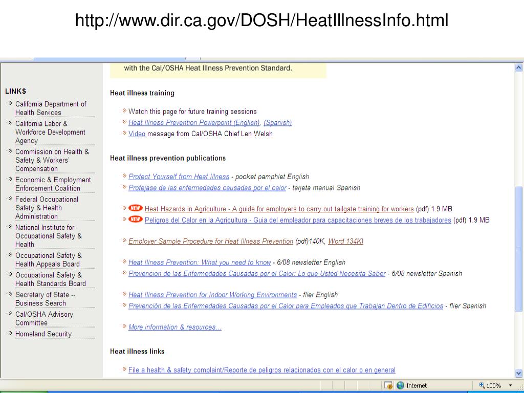Screen dimensions: 524x393
Task: Open Occupational Safety & Health Standards Board
Action: (x=51, y=279)
